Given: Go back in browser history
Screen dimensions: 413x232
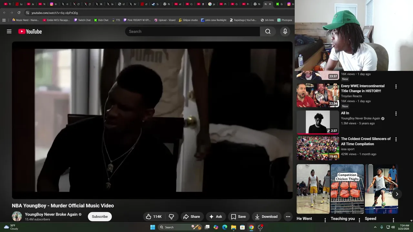Looking at the screenshot, I should 5,13.
